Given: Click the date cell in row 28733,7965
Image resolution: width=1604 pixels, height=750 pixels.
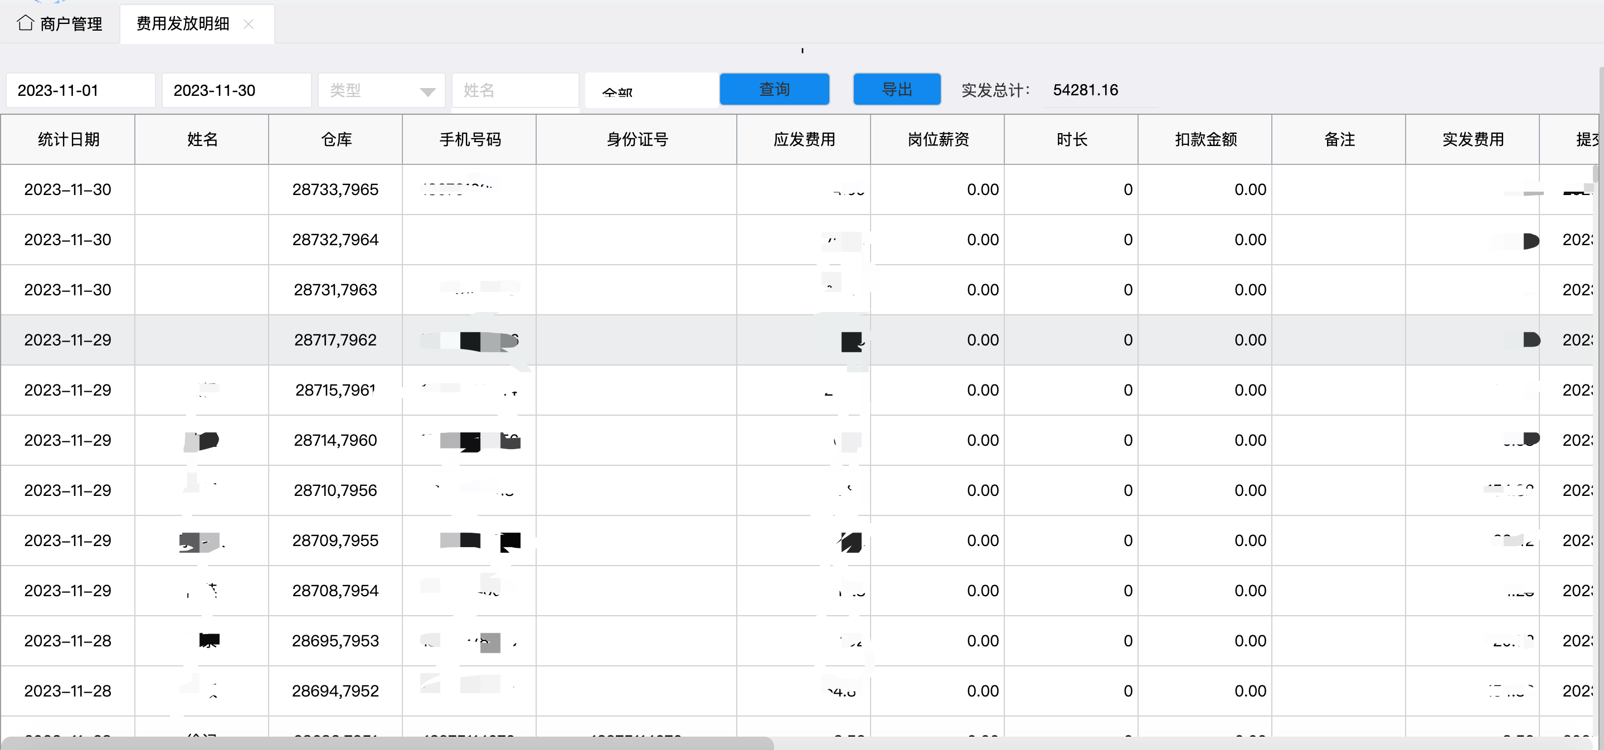Looking at the screenshot, I should coord(68,190).
